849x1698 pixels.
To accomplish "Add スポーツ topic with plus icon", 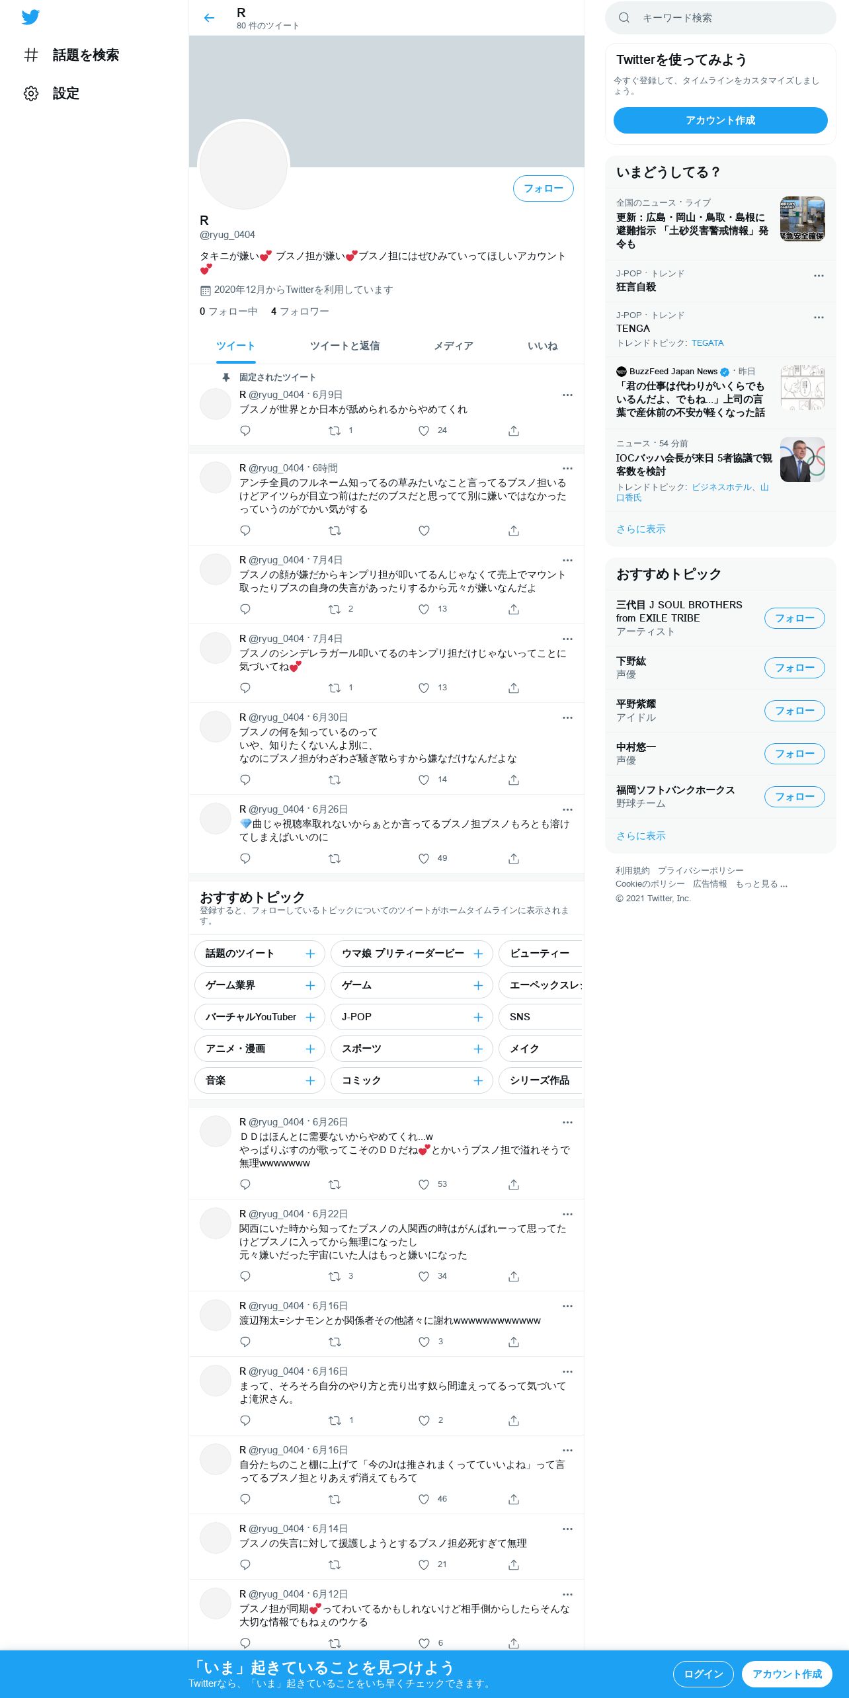I will [478, 1049].
